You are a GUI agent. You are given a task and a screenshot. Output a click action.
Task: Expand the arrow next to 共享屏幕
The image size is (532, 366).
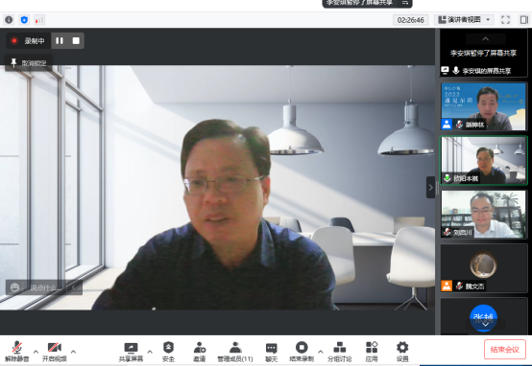(150, 352)
